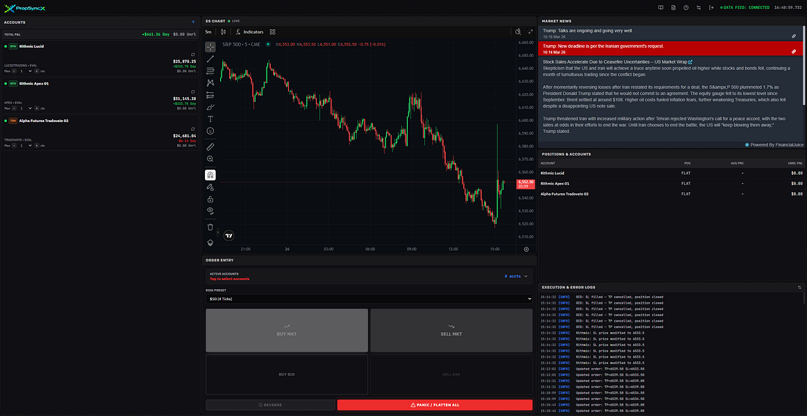Screen dimensions: 807x416
Task: Open the object tree layers icon
Action: tap(210, 243)
